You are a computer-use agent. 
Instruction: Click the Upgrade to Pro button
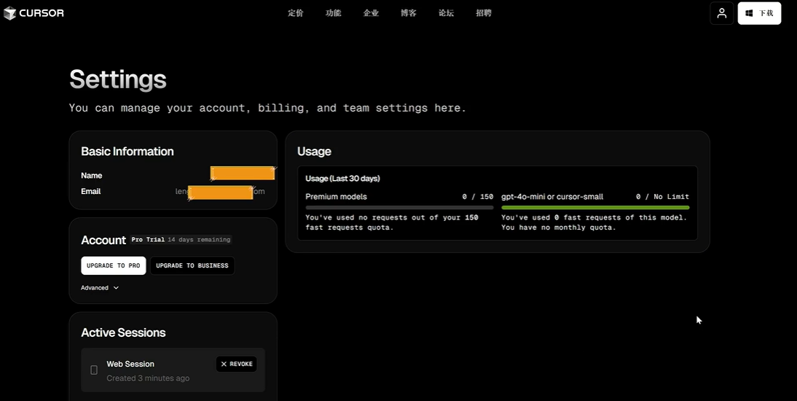click(x=113, y=265)
